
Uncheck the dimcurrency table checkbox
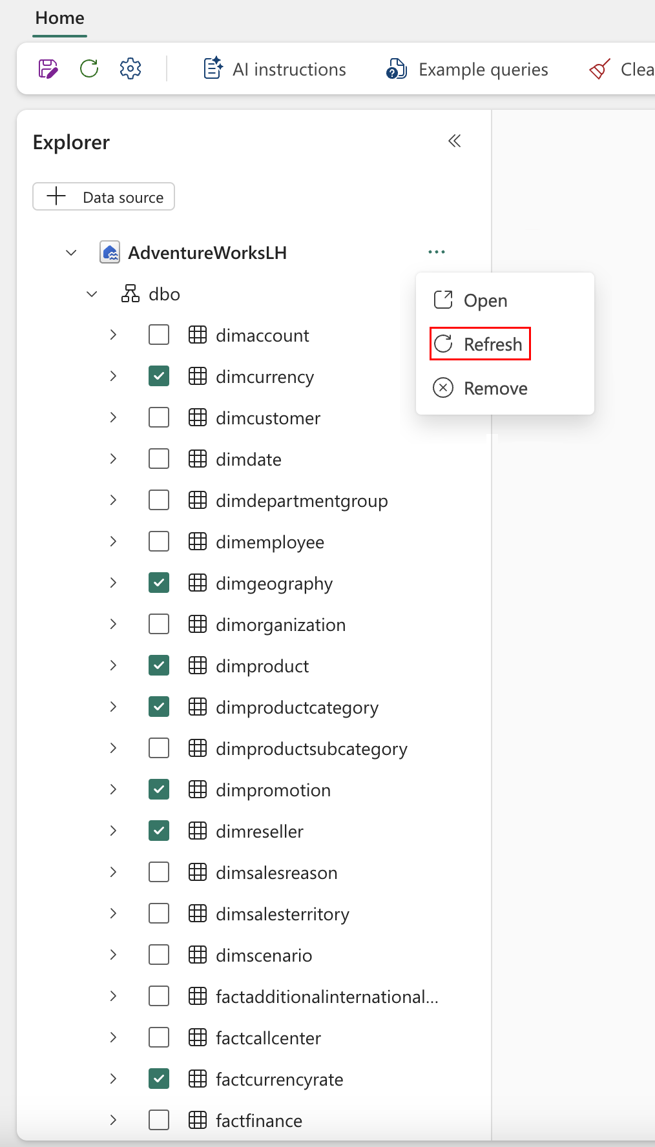(x=159, y=377)
